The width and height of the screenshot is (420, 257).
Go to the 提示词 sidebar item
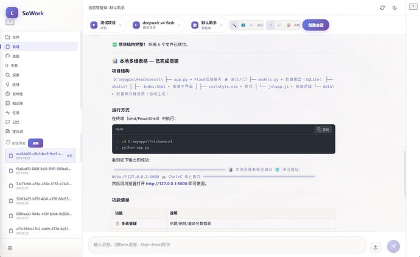tap(40, 132)
